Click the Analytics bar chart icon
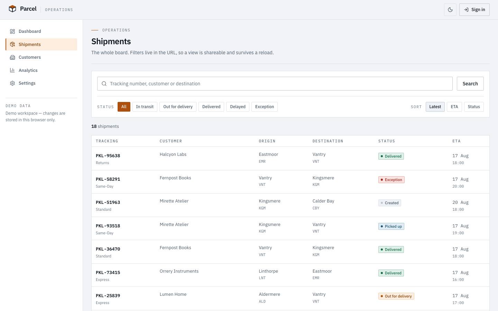The width and height of the screenshot is (498, 311). click(x=12, y=70)
